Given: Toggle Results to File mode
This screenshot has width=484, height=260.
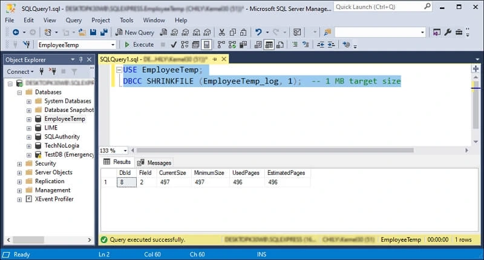Looking at the screenshot, I should point(280,45).
